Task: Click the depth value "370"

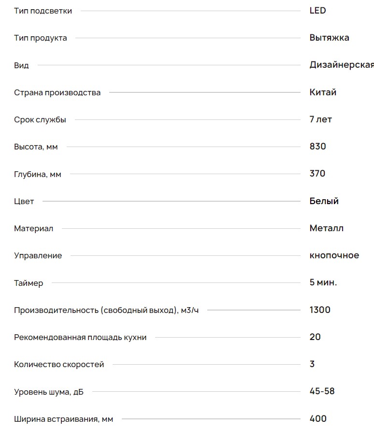Action: coord(317,174)
